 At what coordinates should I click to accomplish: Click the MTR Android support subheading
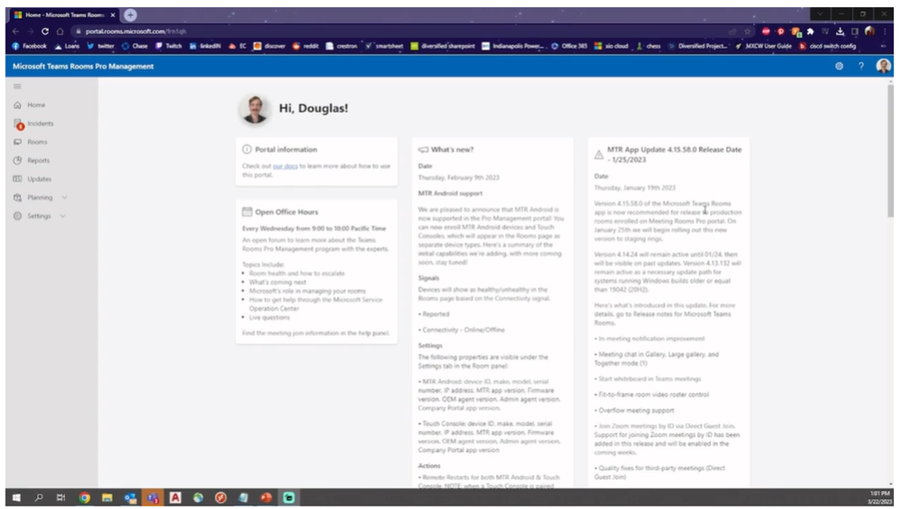click(450, 194)
